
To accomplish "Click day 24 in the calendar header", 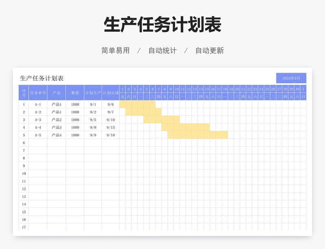I will [x=261, y=89].
